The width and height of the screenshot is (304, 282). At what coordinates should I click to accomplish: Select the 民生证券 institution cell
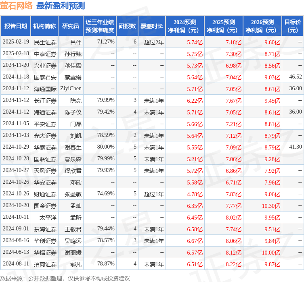[45, 42]
